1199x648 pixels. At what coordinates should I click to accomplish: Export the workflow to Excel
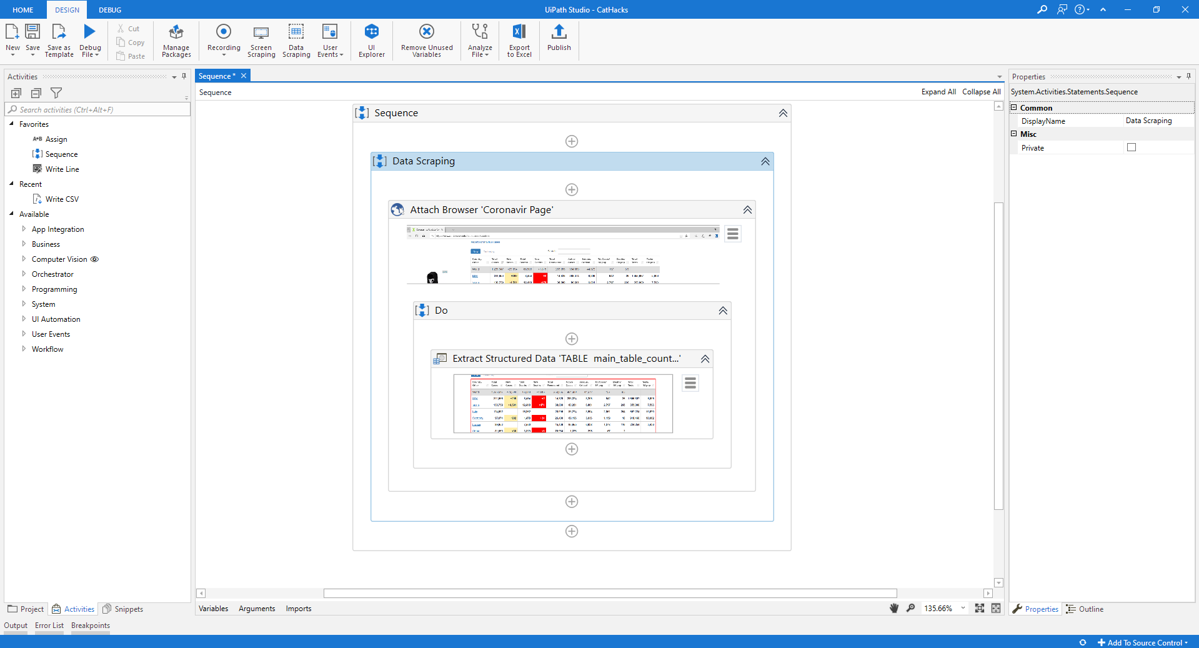pos(519,41)
